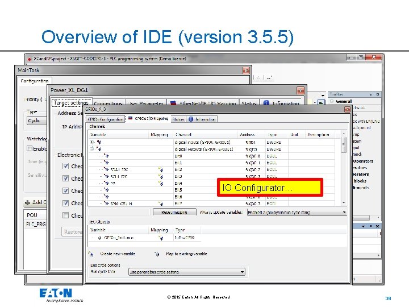The image size is (409, 307).
Task: Close the Power_XL_DG1 window
Action: 301,90
